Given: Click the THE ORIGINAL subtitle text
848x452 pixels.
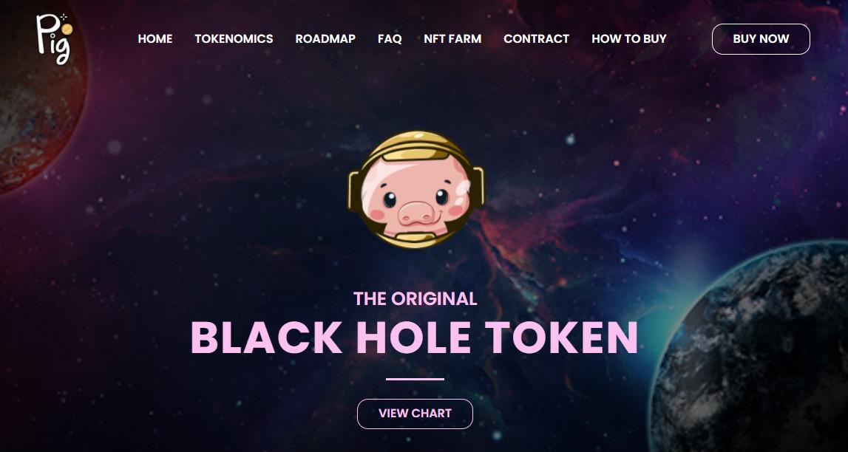Looking at the screenshot, I should click(415, 298).
